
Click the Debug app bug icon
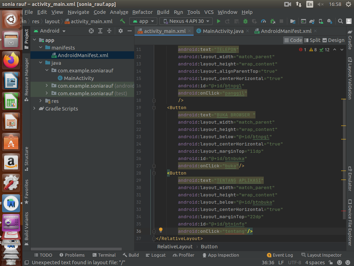click(245, 21)
